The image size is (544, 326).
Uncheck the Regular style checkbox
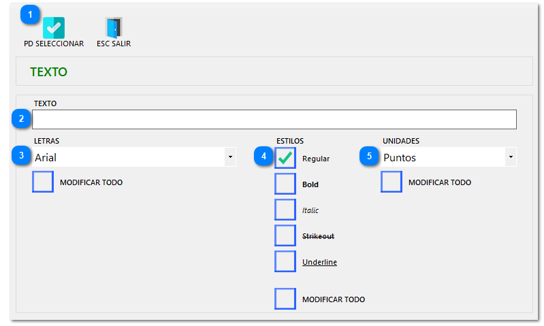tap(285, 158)
